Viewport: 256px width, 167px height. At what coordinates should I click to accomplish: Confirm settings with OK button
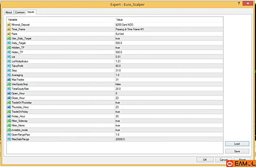205,160
